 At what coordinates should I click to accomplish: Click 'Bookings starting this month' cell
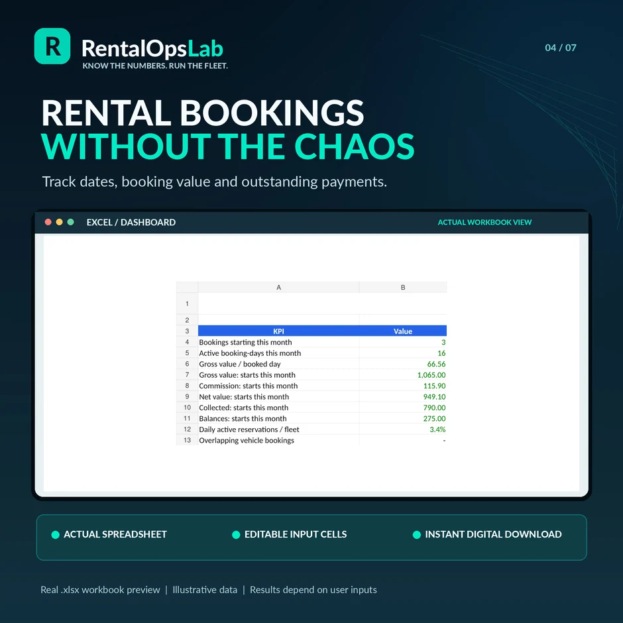pos(278,342)
